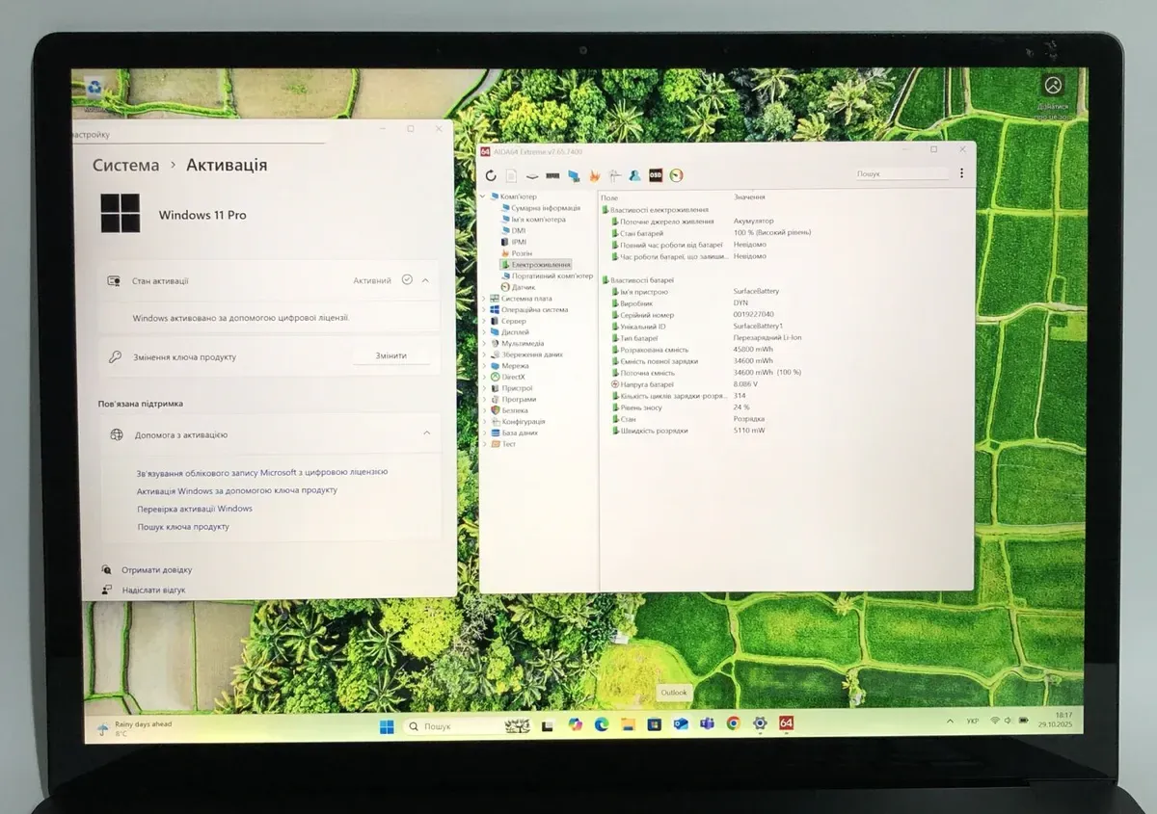1157x814 pixels.
Task: Expand the Системна плата tree node
Action: (x=484, y=299)
